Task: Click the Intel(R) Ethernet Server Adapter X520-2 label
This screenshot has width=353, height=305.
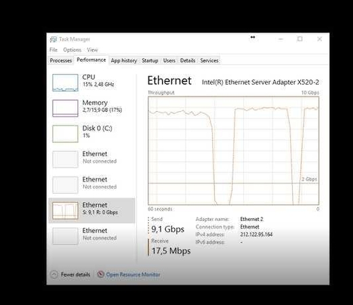Action: click(260, 82)
